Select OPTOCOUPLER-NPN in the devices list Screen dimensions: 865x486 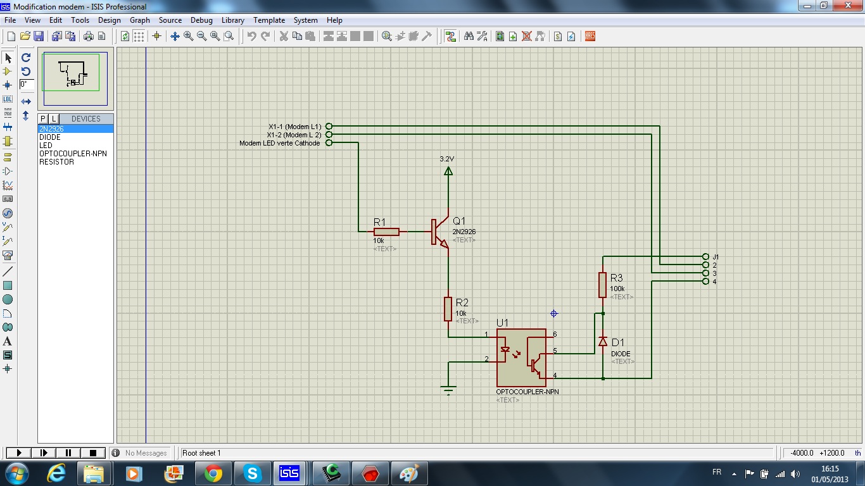[73, 154]
